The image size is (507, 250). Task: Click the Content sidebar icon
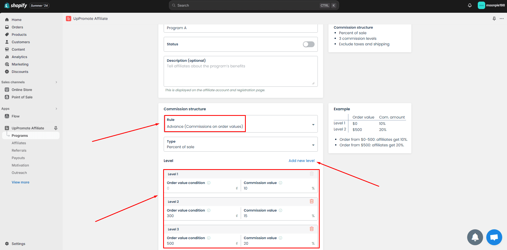tap(7, 49)
